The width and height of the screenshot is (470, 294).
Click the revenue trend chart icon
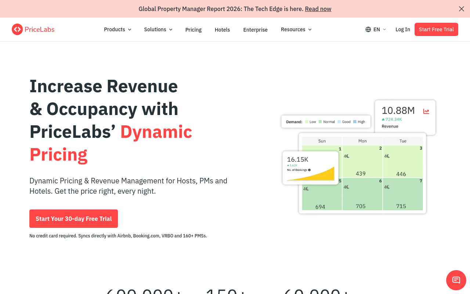(426, 111)
